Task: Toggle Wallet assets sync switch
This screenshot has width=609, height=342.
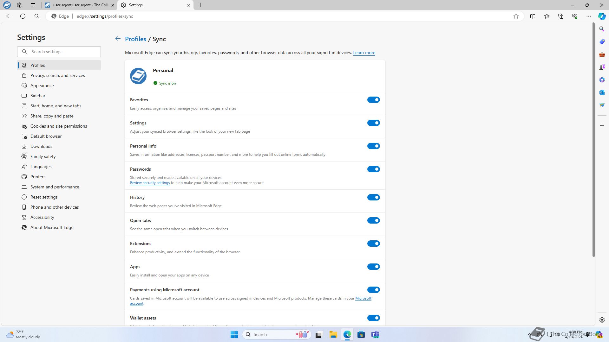Action: coord(373,318)
